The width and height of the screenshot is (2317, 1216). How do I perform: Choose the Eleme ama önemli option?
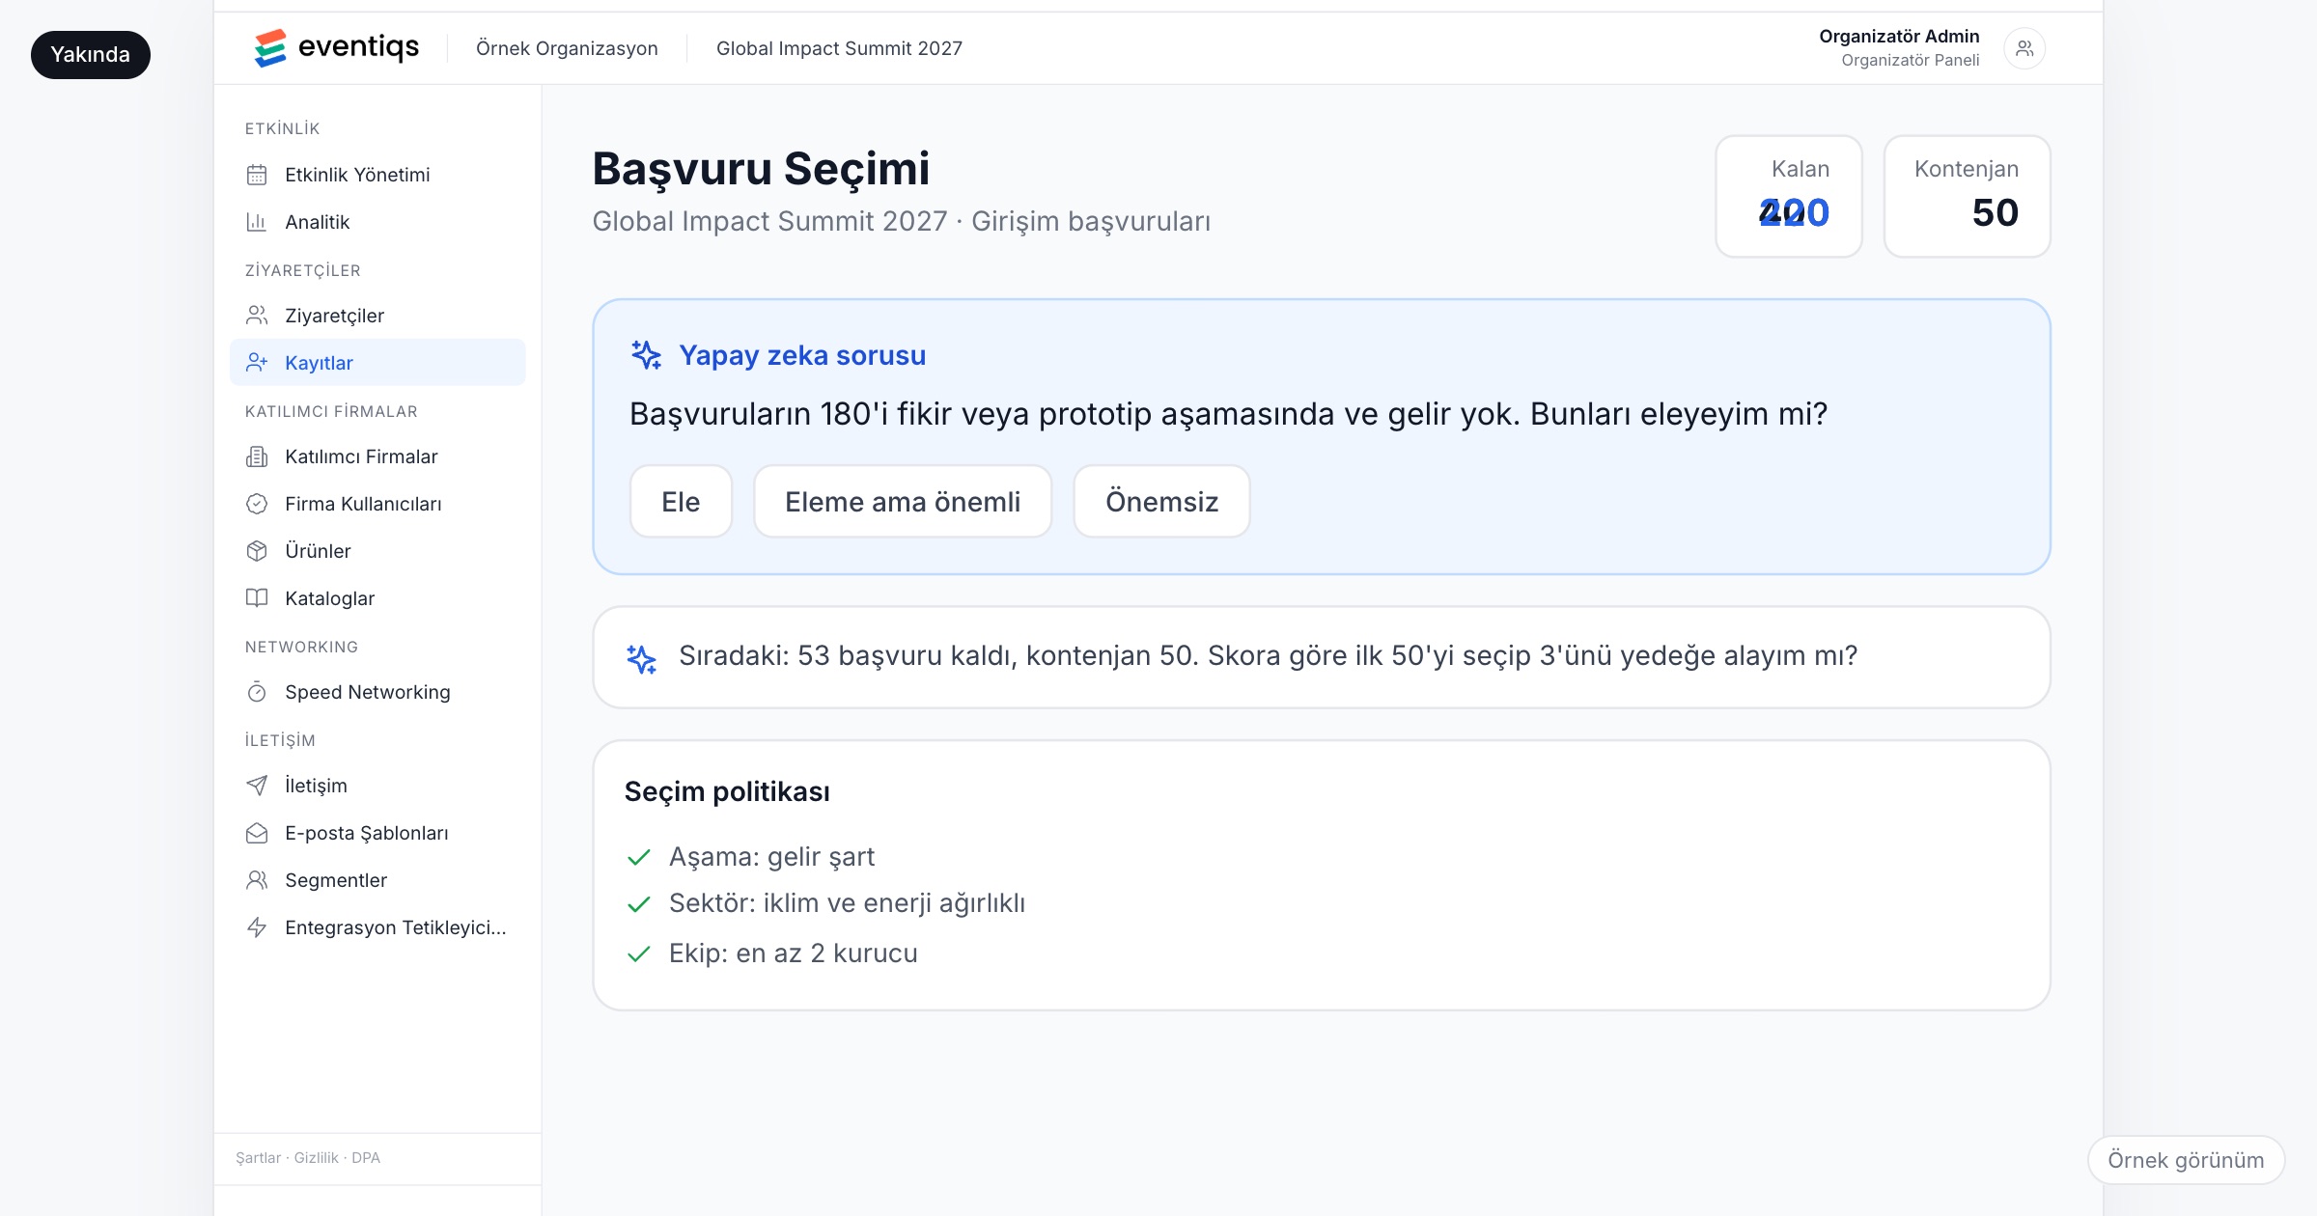[x=903, y=502]
